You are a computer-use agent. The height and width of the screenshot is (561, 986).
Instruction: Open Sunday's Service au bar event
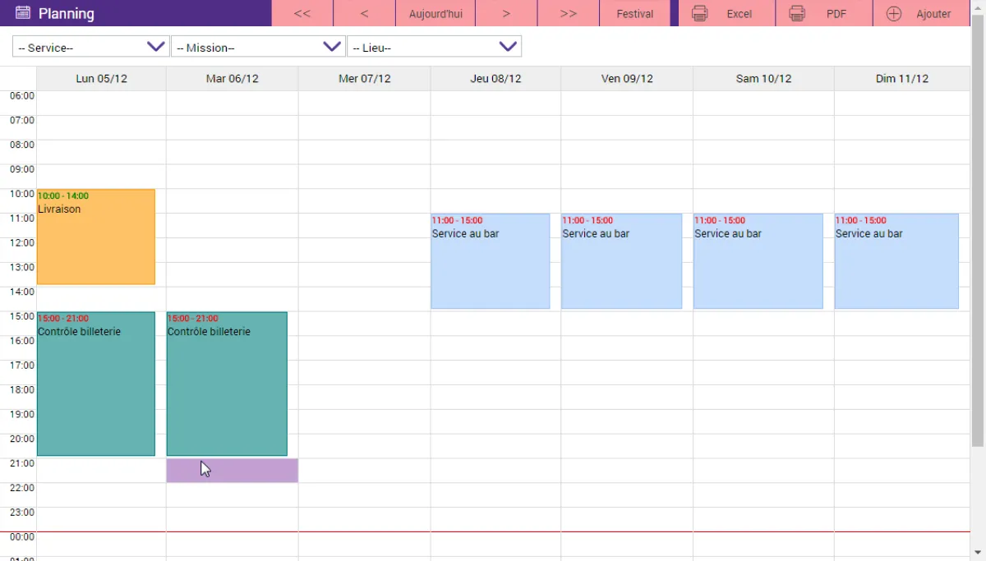tap(896, 261)
